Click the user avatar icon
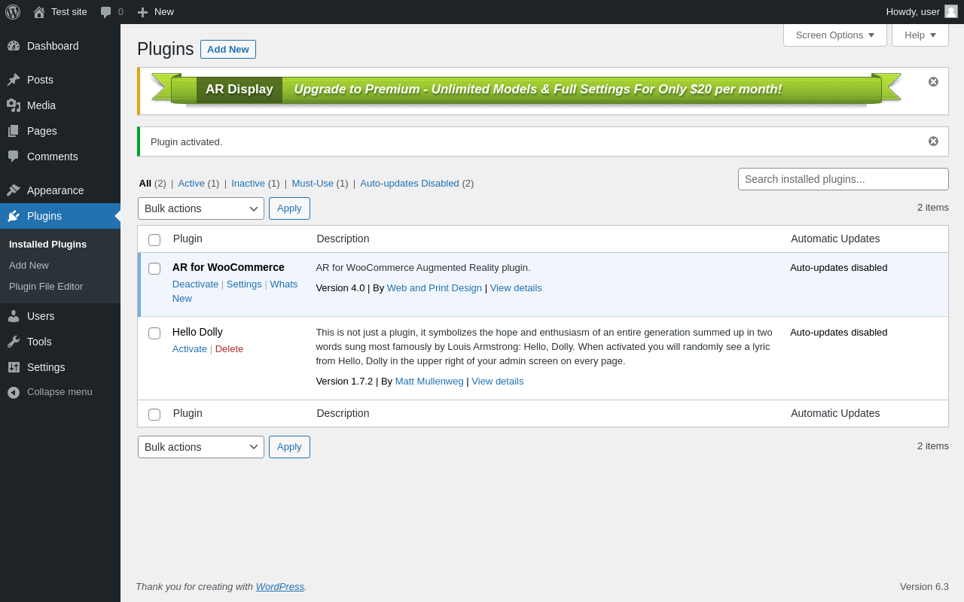Screen dimensions: 964x602 951,11
